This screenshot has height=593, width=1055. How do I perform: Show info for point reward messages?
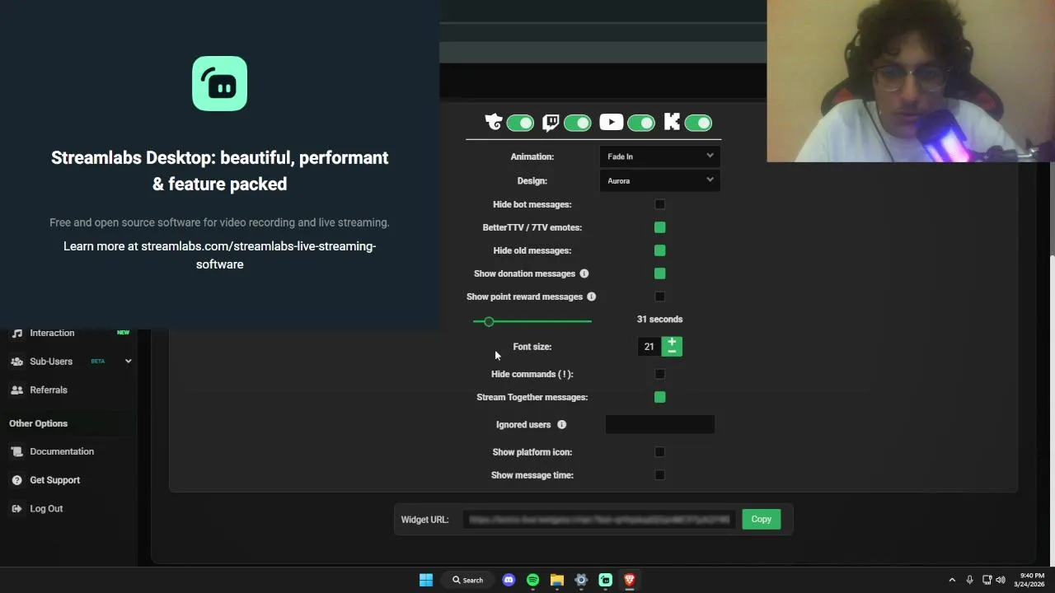592,296
